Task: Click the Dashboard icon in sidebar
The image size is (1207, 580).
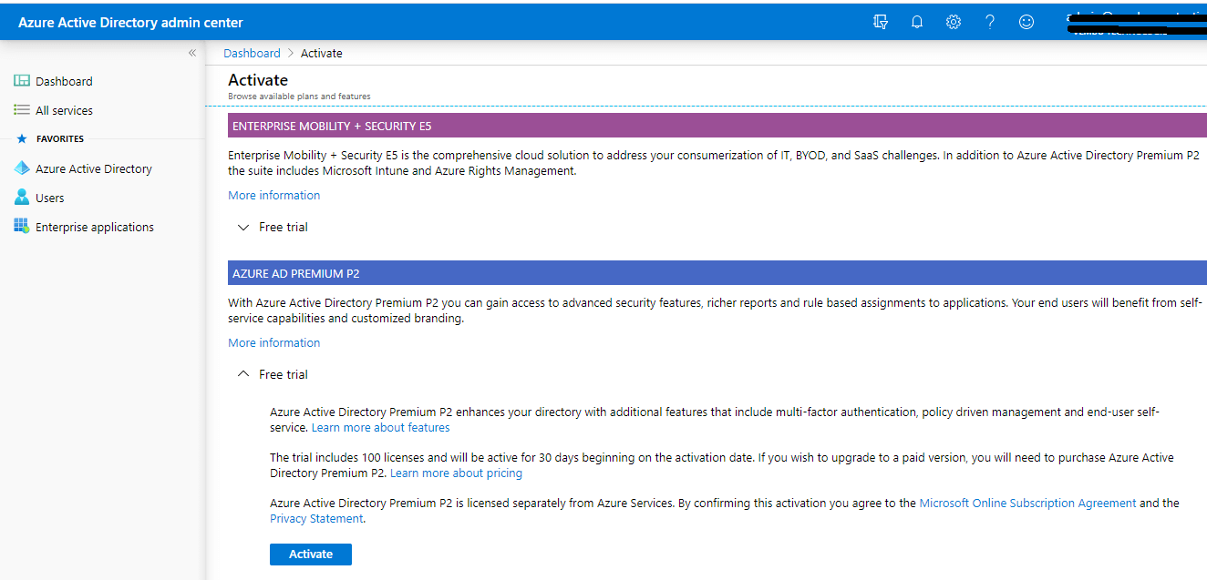Action: (x=22, y=81)
